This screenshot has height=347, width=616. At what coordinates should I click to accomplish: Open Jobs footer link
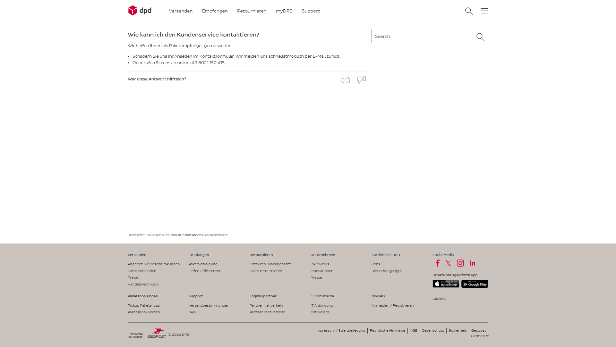[x=375, y=264]
